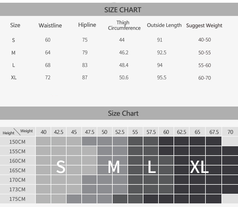
Task: Select the Height Weight corner cell
Action: pos(17,132)
